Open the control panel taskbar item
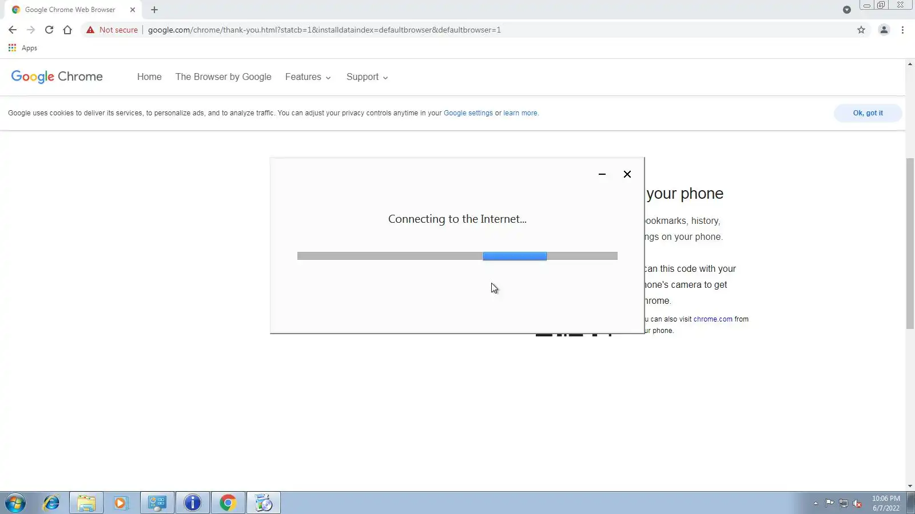915x514 pixels. 157,503
